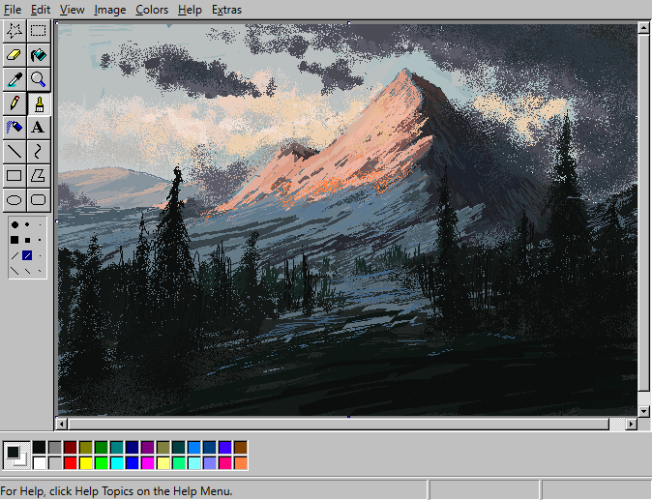652x500 pixels.
Task: Select the Airbrush spray tool
Action: [15, 128]
